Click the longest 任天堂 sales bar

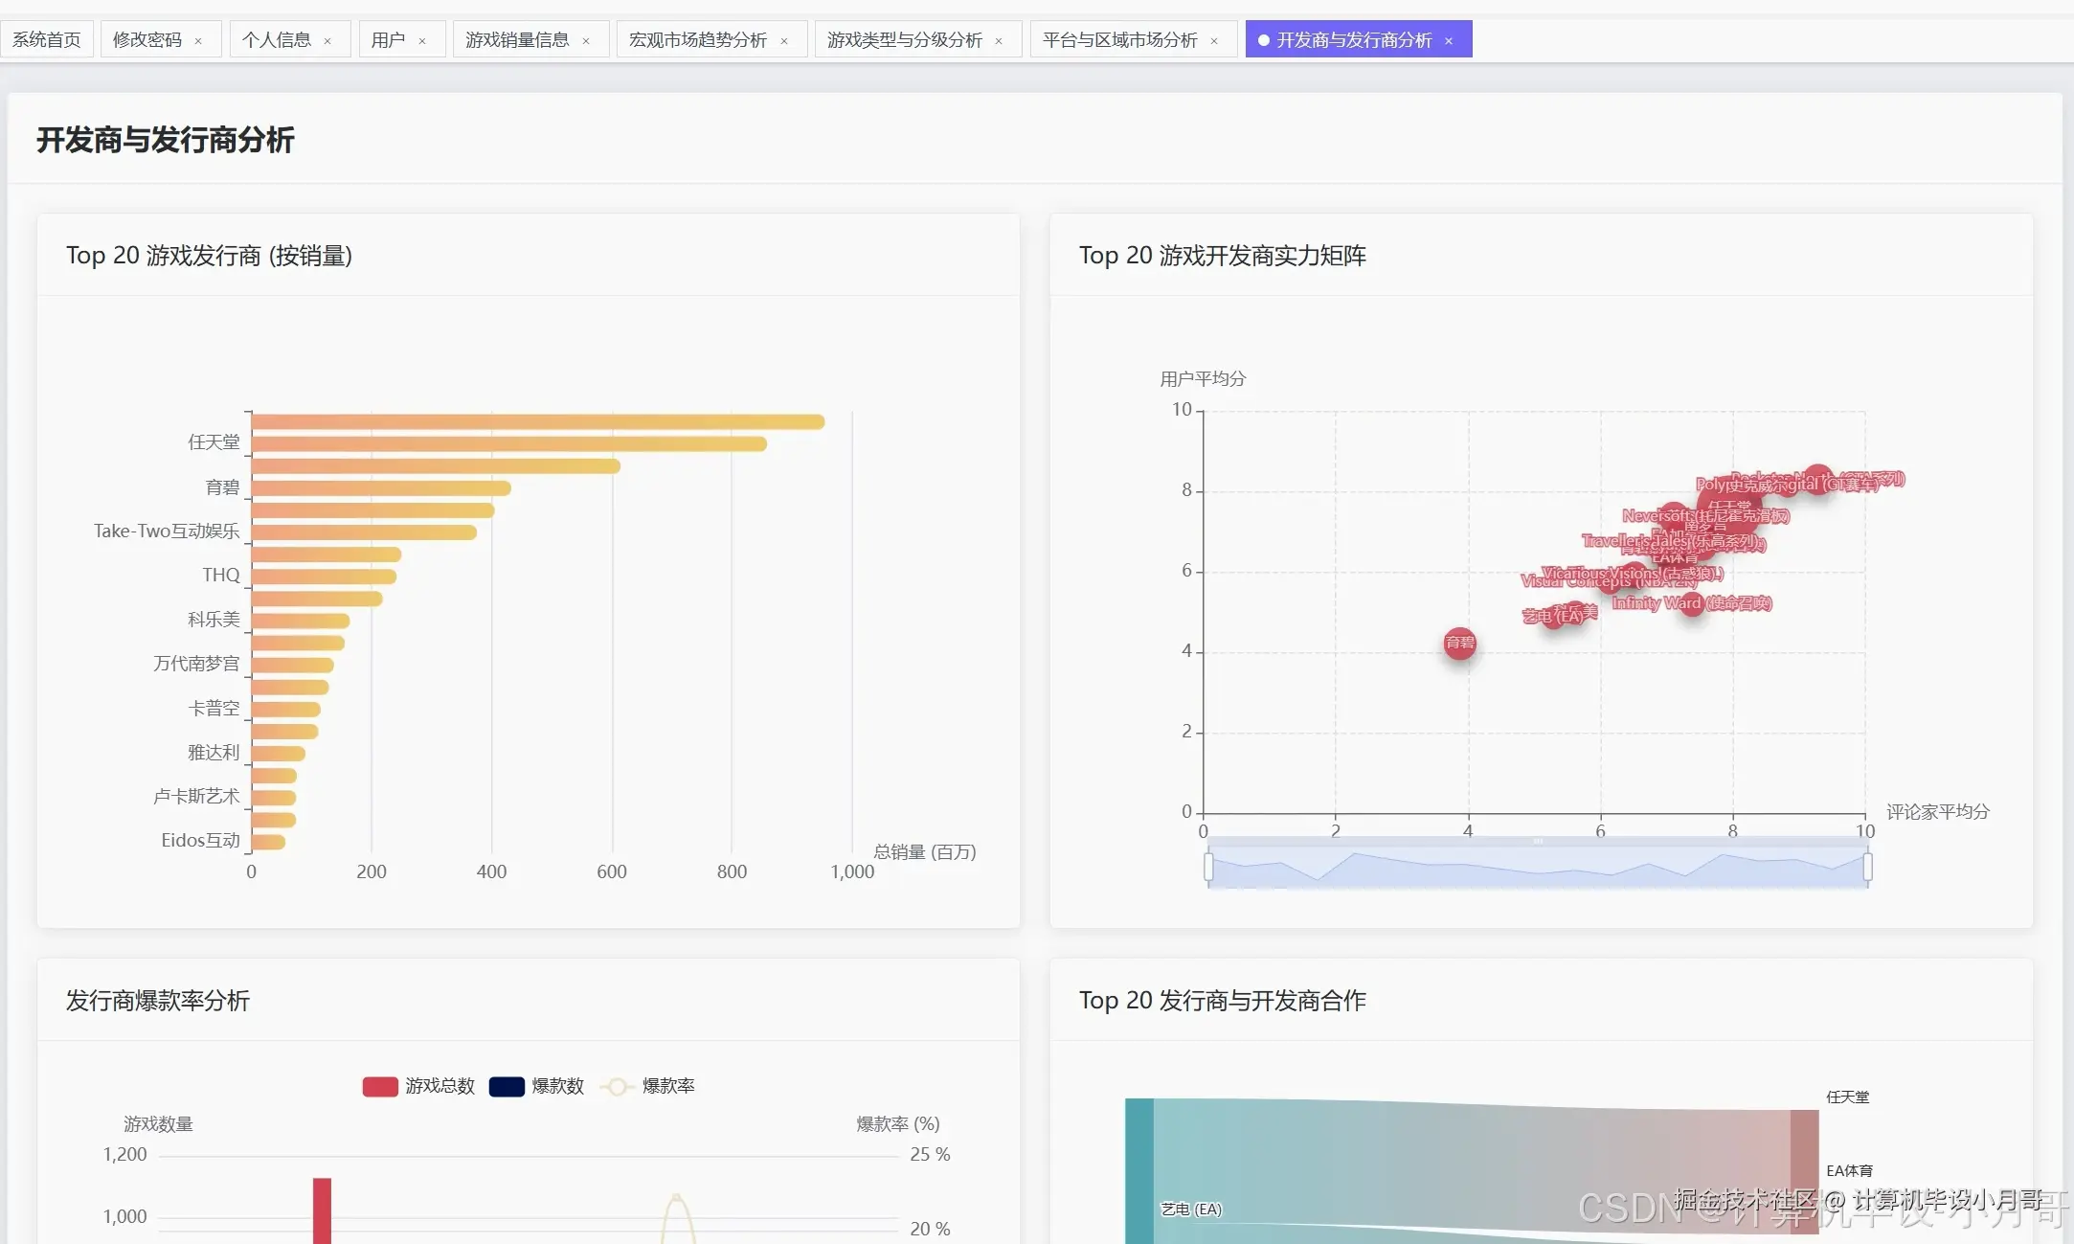(x=536, y=421)
